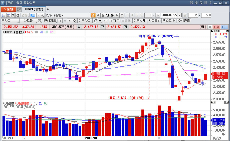Click the help question mark icon
The image size is (230, 141).
click(x=210, y=3)
